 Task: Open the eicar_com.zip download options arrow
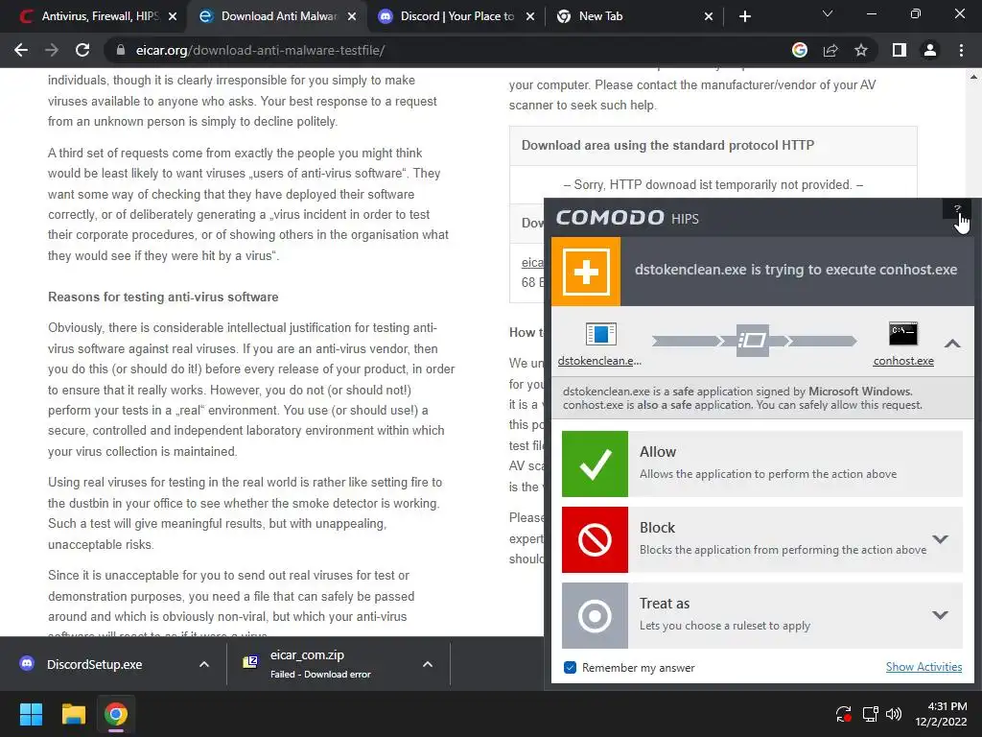(x=427, y=664)
